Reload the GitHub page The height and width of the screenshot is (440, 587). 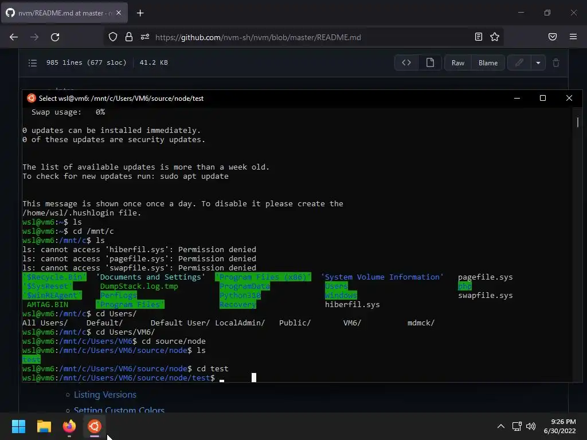coord(55,37)
